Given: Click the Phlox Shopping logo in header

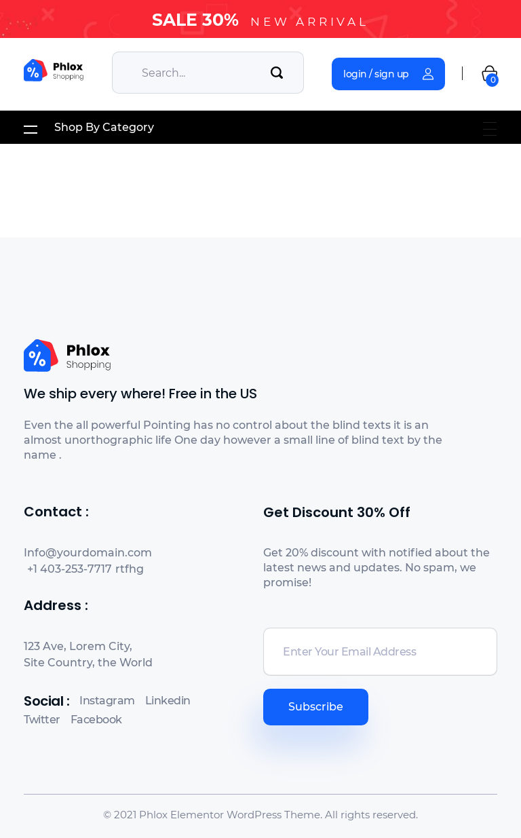Looking at the screenshot, I should (54, 71).
